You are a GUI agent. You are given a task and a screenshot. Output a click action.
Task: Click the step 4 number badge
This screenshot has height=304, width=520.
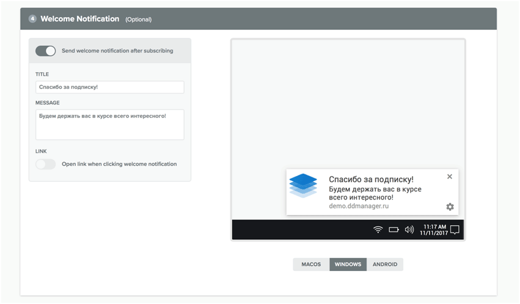click(33, 19)
